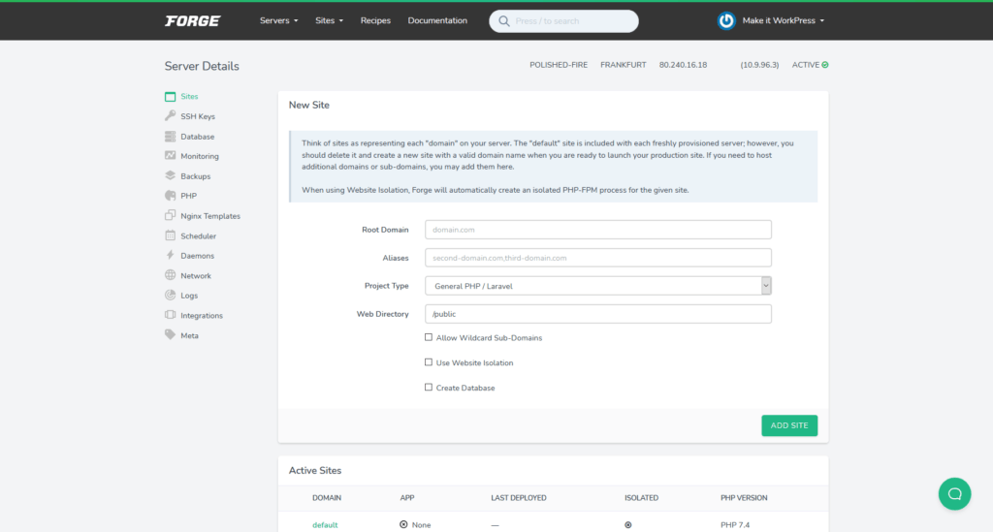Open Network settings in sidebar
Screen dimensions: 993x532
pyautogui.click(x=196, y=276)
